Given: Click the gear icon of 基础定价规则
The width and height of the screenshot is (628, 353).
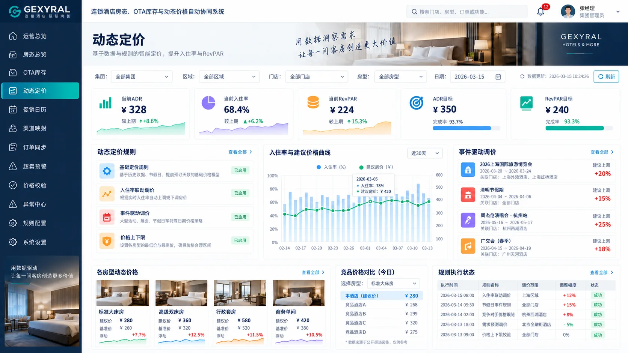Looking at the screenshot, I should tap(107, 171).
